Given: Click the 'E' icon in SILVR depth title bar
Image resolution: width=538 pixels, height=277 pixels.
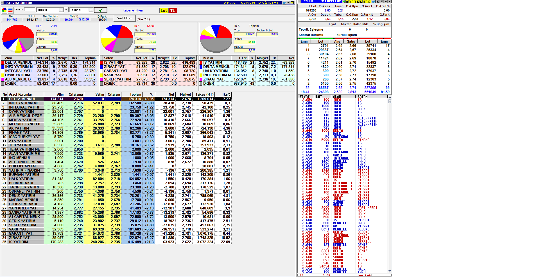Looking at the screenshot, I should click(x=378, y=1).
